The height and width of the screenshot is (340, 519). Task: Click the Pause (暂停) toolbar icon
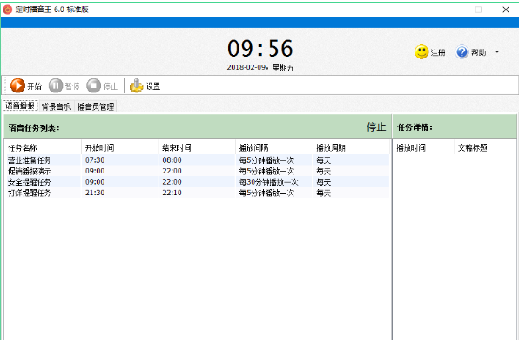(x=56, y=85)
